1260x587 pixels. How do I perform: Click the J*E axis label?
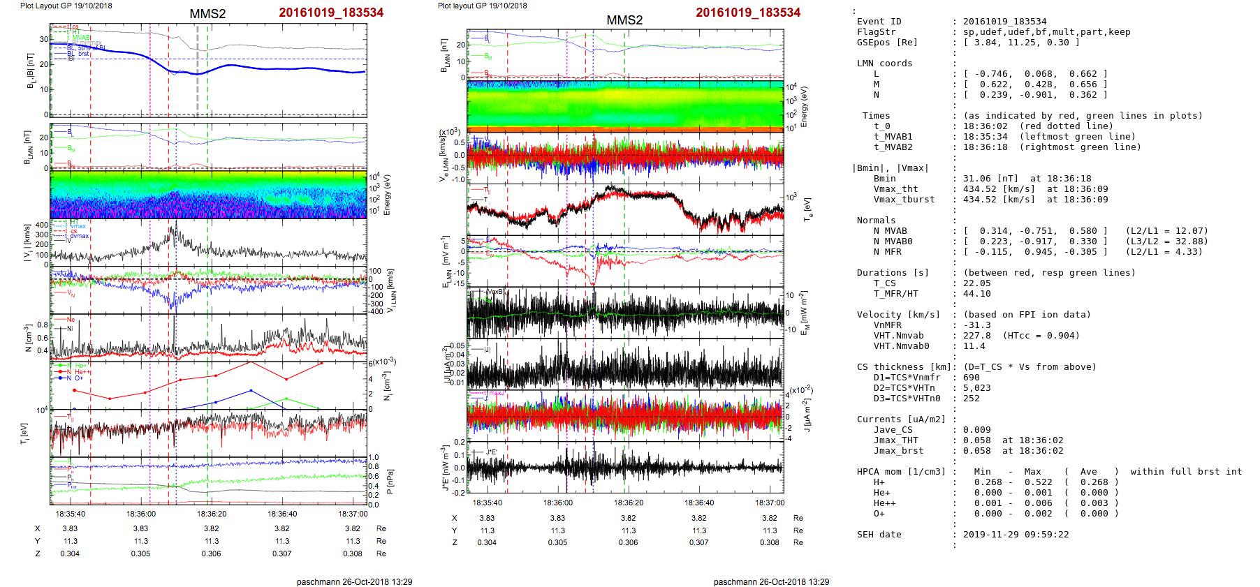tap(445, 467)
